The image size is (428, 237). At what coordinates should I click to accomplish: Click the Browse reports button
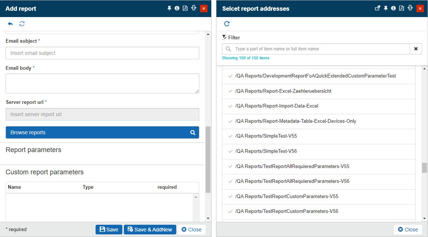[102, 132]
